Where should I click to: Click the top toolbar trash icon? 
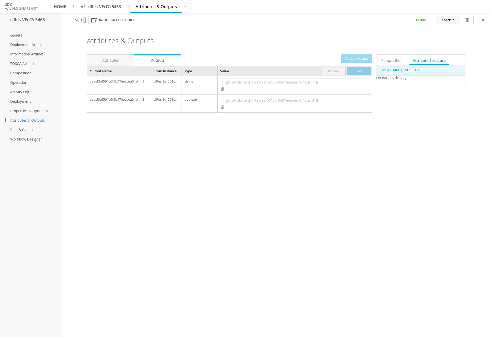(467, 20)
